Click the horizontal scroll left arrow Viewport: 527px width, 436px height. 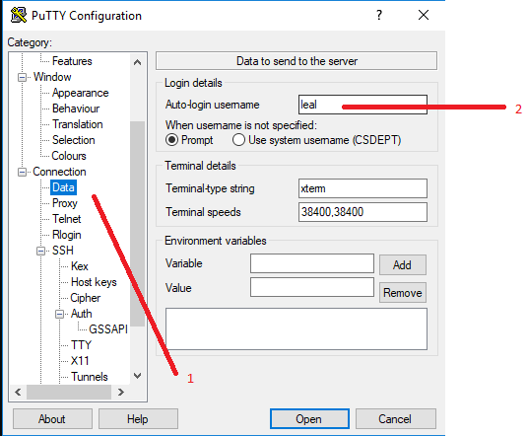[x=18, y=392]
